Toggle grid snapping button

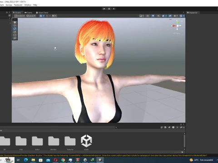click(47, 16)
